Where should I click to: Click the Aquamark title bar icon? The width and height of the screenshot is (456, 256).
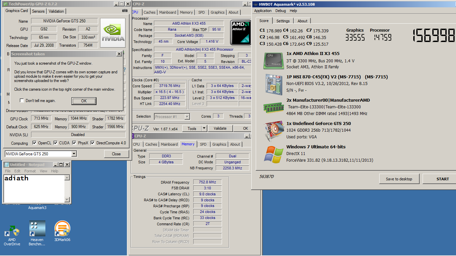(255, 4)
